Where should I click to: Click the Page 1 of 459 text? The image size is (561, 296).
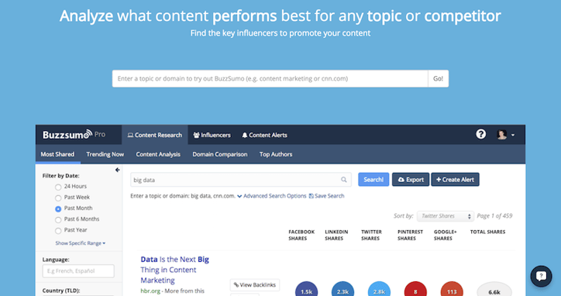pos(494,216)
